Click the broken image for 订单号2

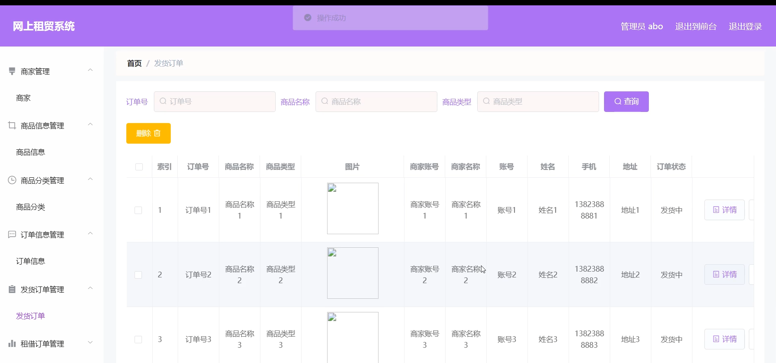(353, 273)
